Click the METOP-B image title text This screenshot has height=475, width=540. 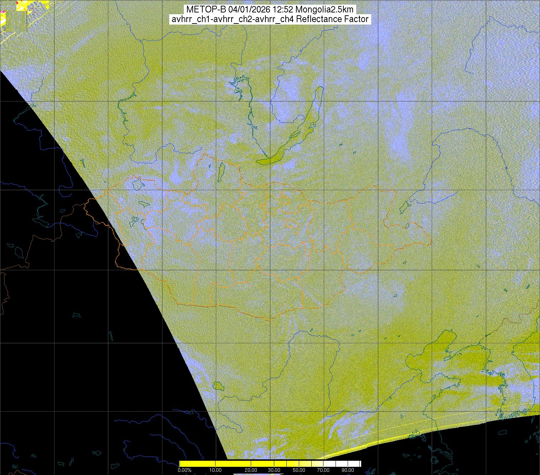pyautogui.click(x=270, y=10)
